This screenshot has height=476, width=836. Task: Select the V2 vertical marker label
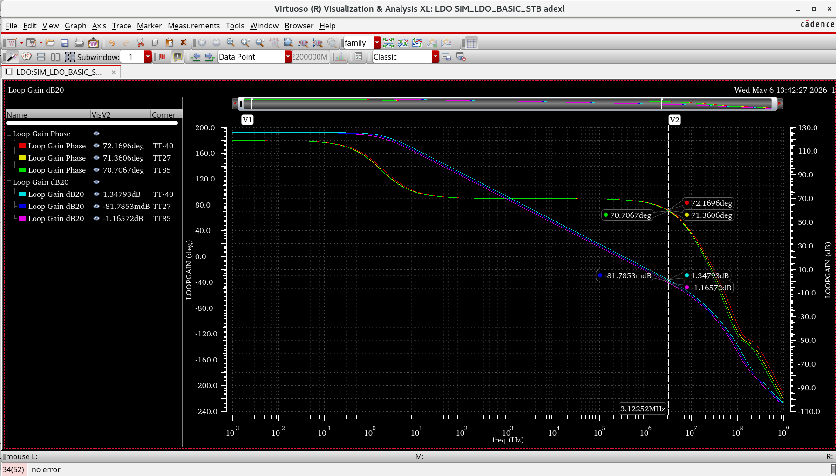(674, 120)
